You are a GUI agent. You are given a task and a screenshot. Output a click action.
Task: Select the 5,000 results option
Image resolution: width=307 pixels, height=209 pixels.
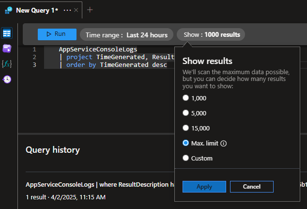point(185,113)
